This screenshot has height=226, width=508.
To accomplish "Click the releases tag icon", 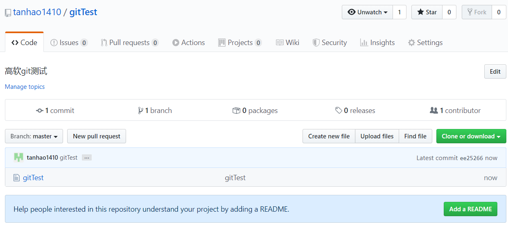I will [339, 111].
